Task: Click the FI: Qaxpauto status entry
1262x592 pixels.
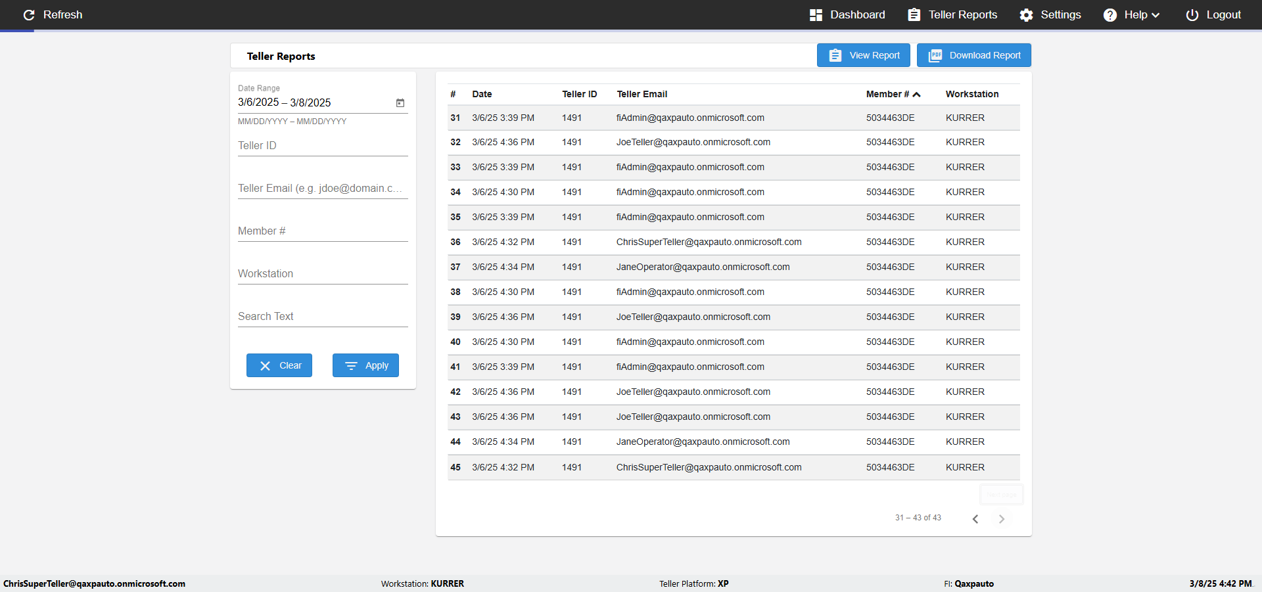Action: point(969,583)
